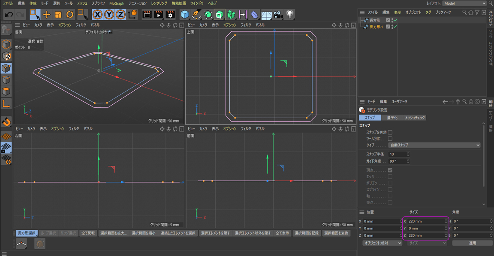Open the MoGraph menu
The height and width of the screenshot is (256, 494).
pyautogui.click(x=117, y=3)
